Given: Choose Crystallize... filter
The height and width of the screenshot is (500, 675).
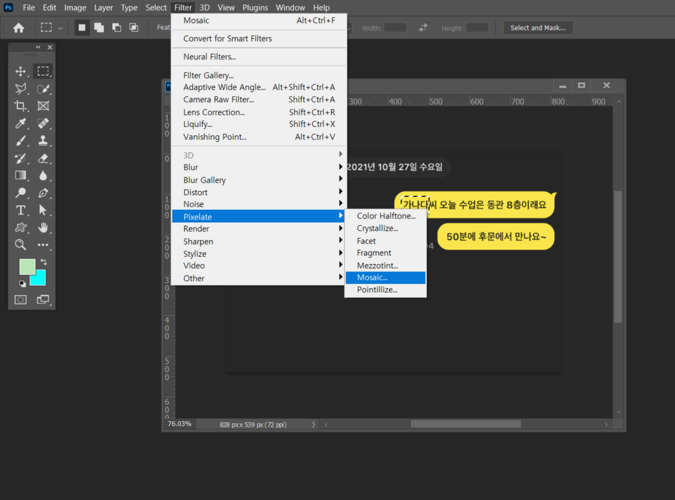Looking at the screenshot, I should (386, 228).
